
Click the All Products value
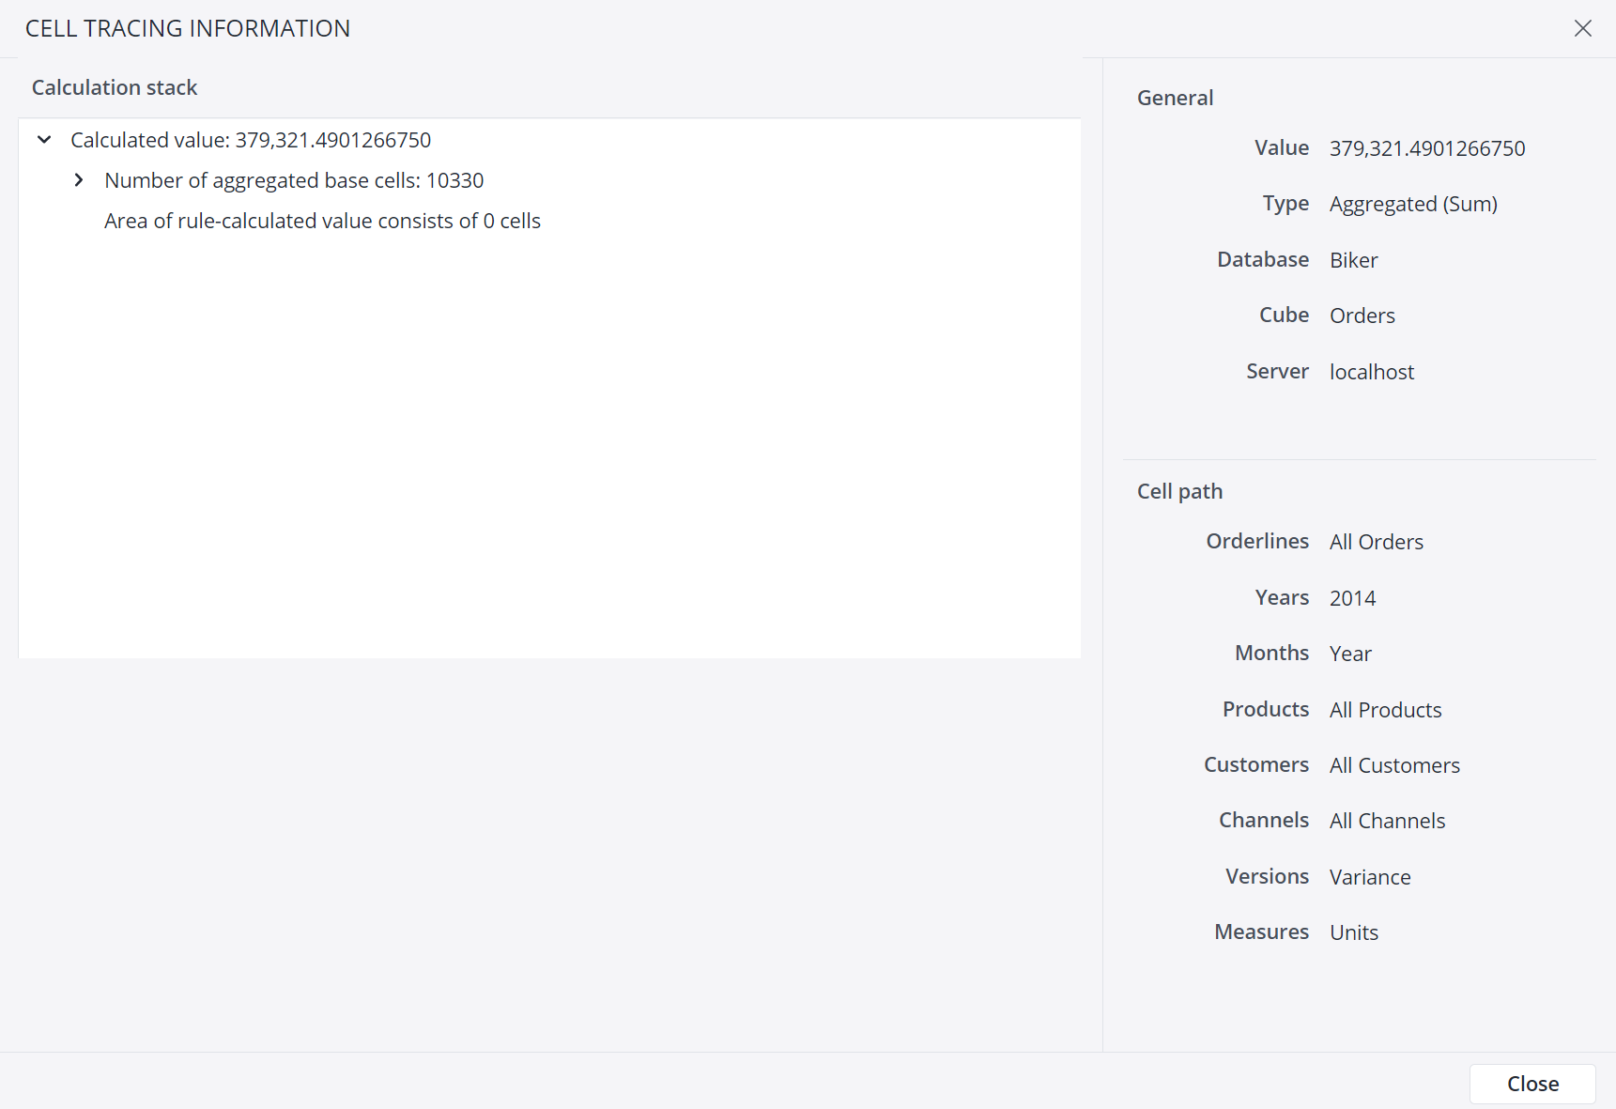tap(1385, 710)
